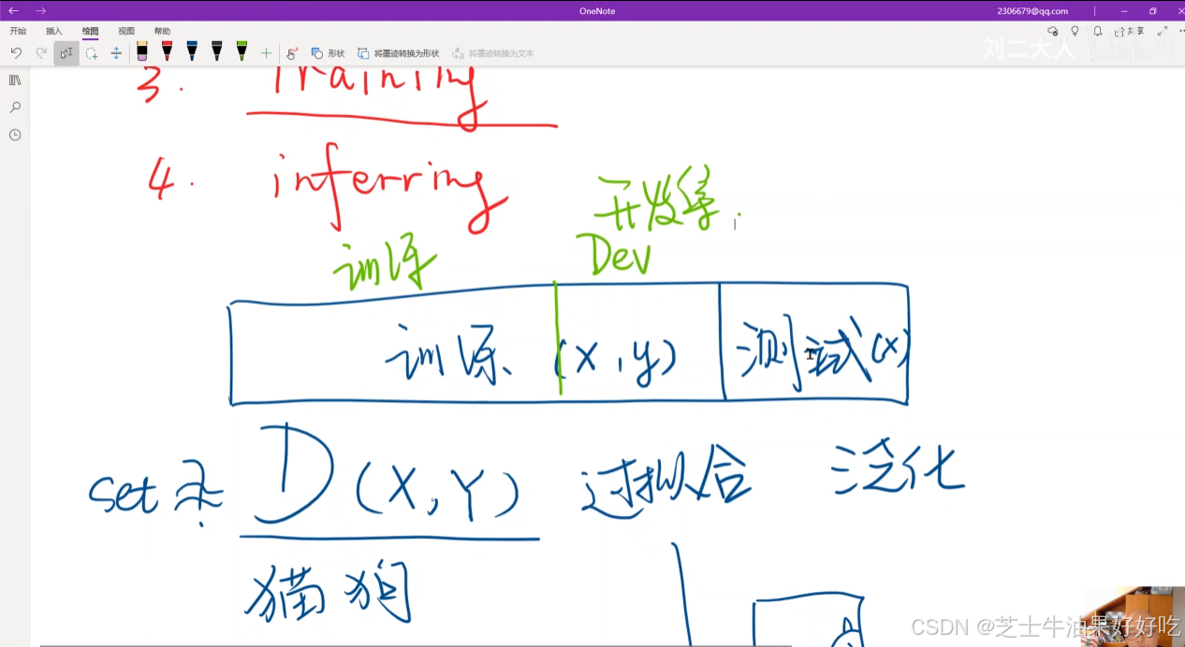Click the Undo button
Viewport: 1185px width, 647px height.
(17, 52)
